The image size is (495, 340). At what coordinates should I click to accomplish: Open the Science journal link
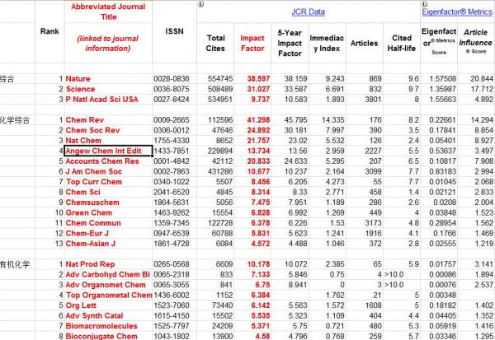click(80, 89)
